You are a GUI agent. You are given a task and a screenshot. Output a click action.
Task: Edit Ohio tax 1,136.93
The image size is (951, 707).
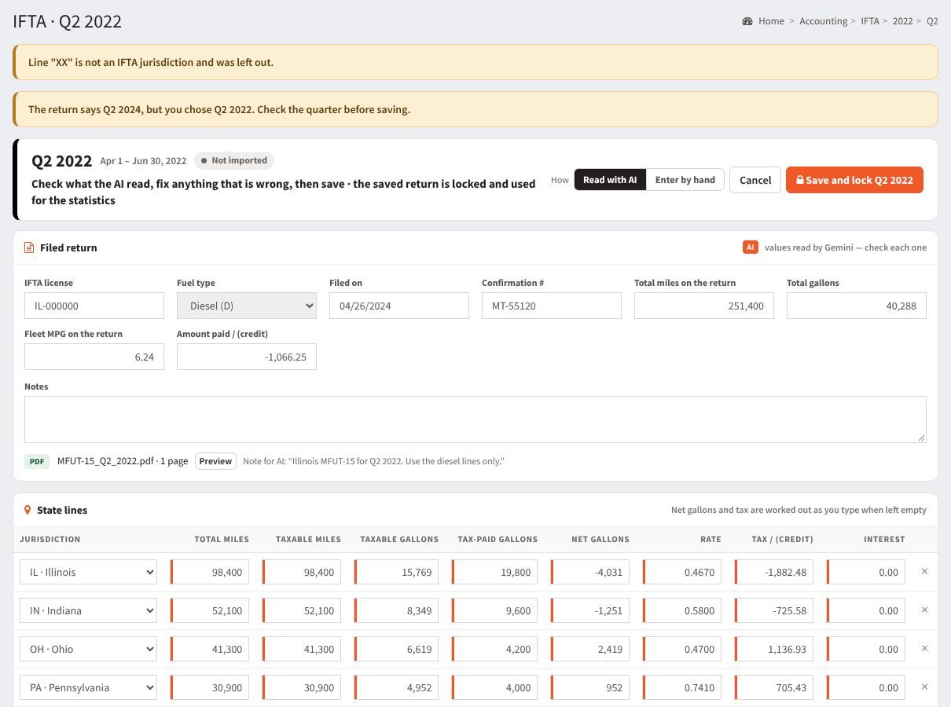point(774,649)
